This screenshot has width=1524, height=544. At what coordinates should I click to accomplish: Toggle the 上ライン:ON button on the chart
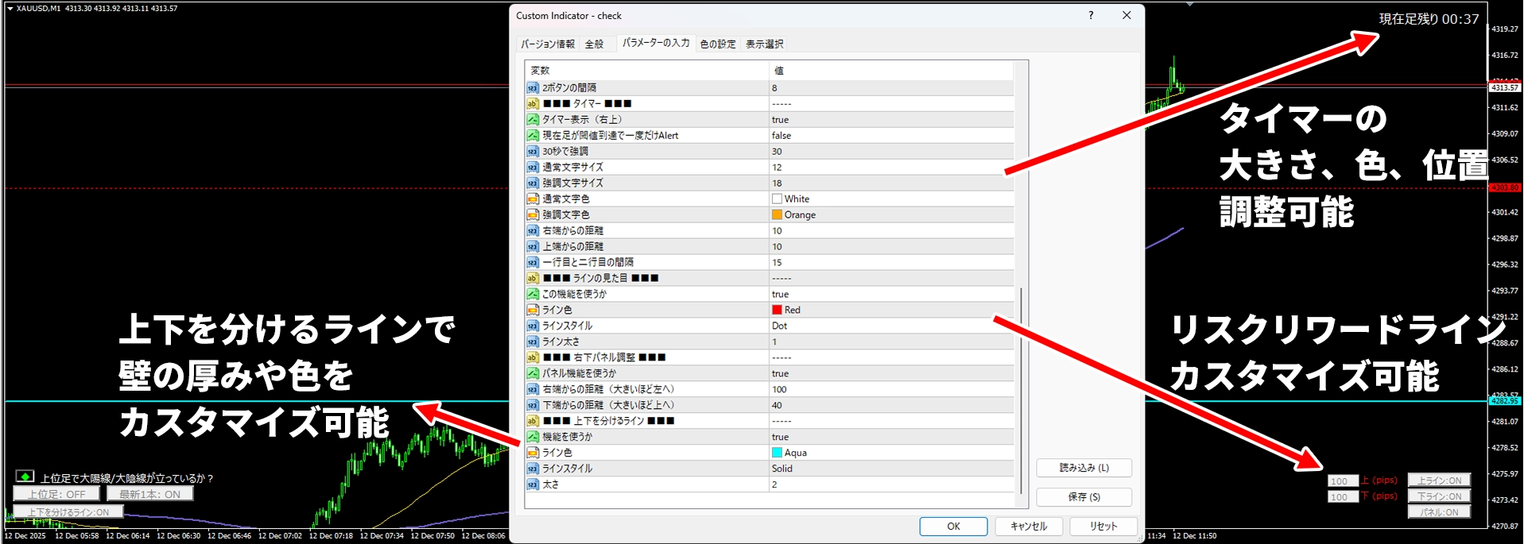1439,480
